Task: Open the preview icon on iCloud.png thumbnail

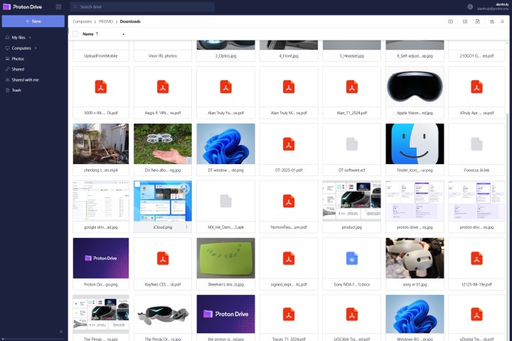Action: (x=183, y=188)
